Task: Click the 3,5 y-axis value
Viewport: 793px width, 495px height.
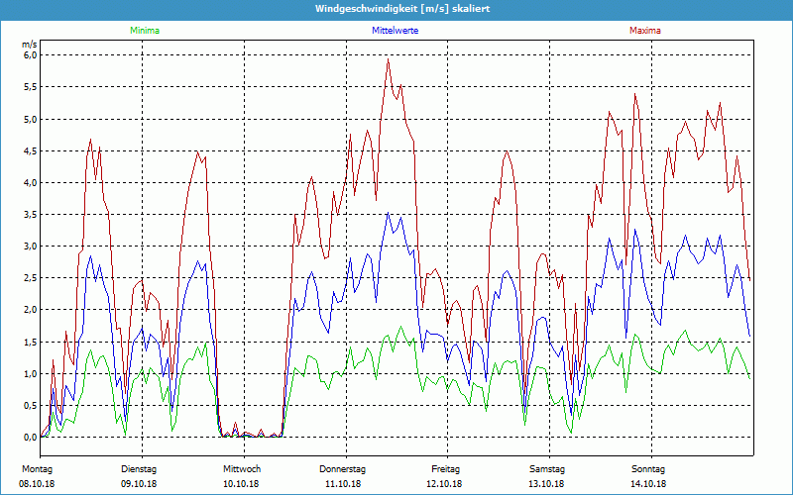Action: tap(31, 215)
